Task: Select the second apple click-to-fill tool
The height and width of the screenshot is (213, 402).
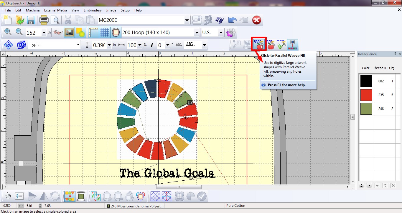Action: [270, 44]
